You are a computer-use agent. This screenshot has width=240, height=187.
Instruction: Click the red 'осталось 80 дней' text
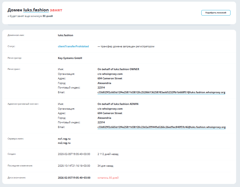[108, 178]
